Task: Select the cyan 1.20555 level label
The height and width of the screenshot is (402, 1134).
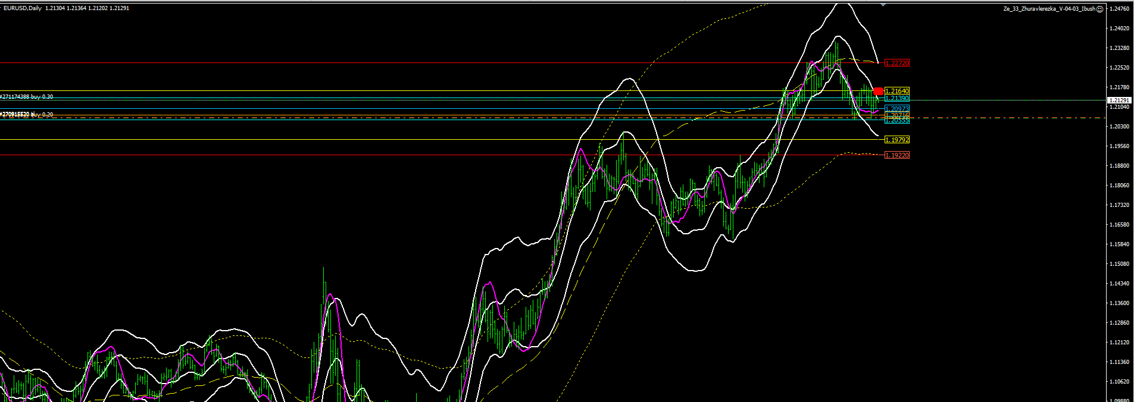Action: coord(897,120)
